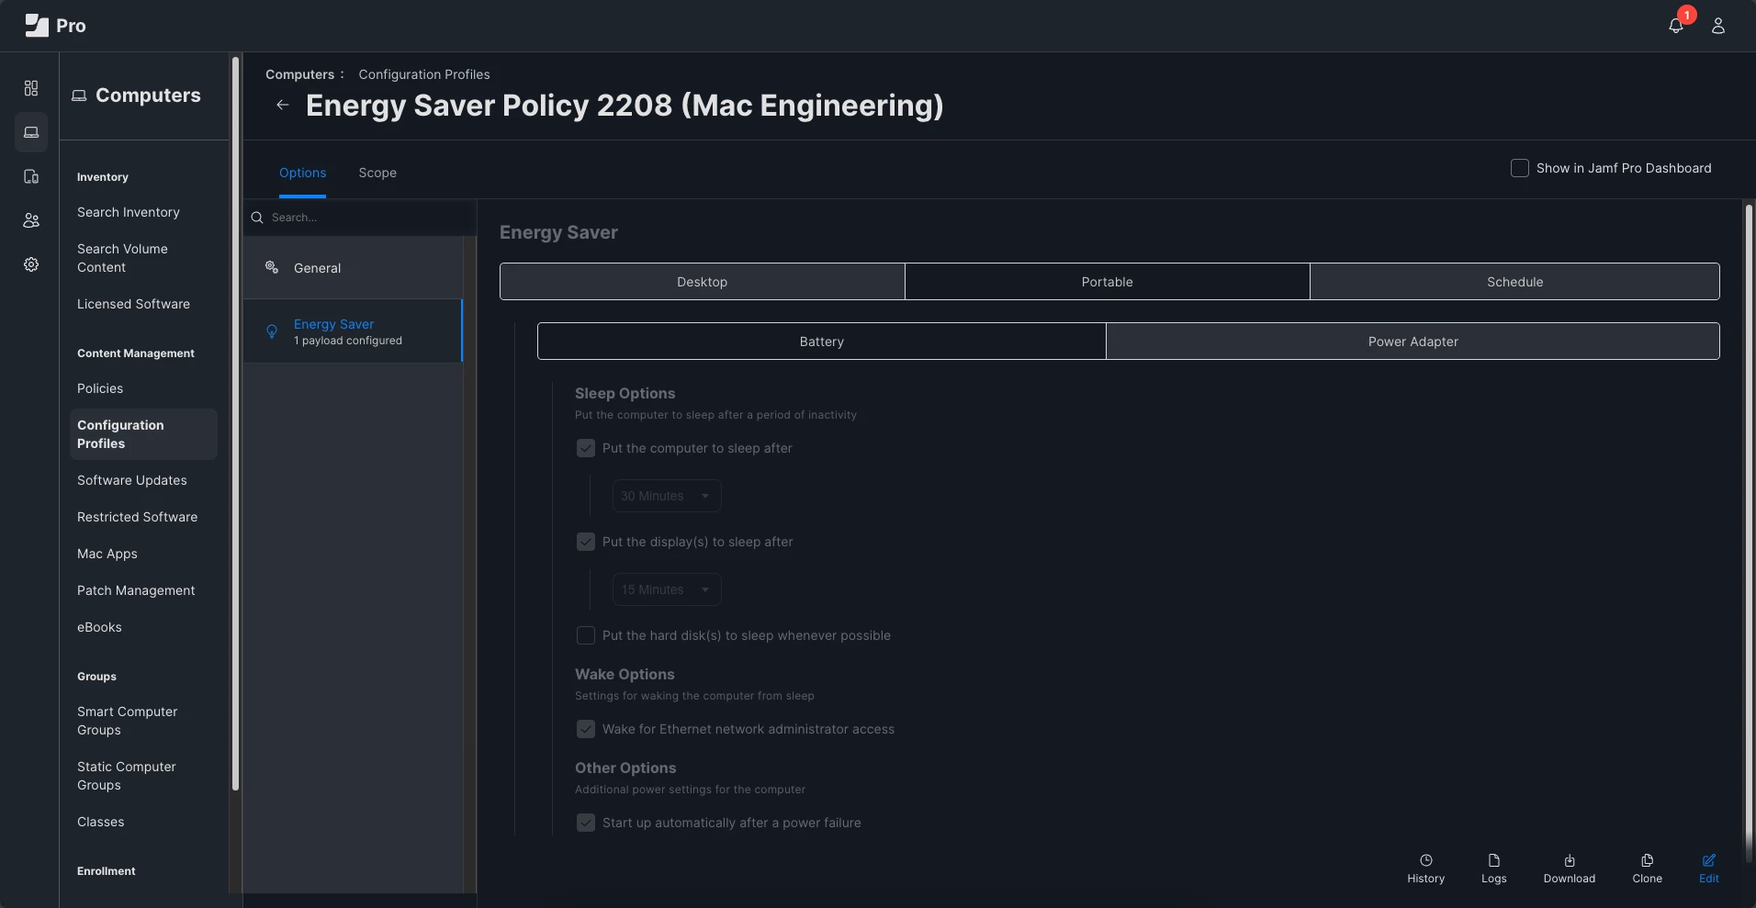This screenshot has height=908, width=1756.
Task: Open the Settings gear icon in rail
Action: click(31, 264)
